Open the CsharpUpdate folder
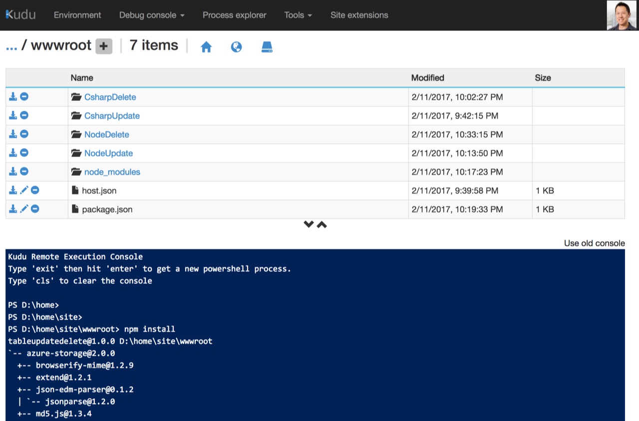The height and width of the screenshot is (421, 639). pos(112,116)
